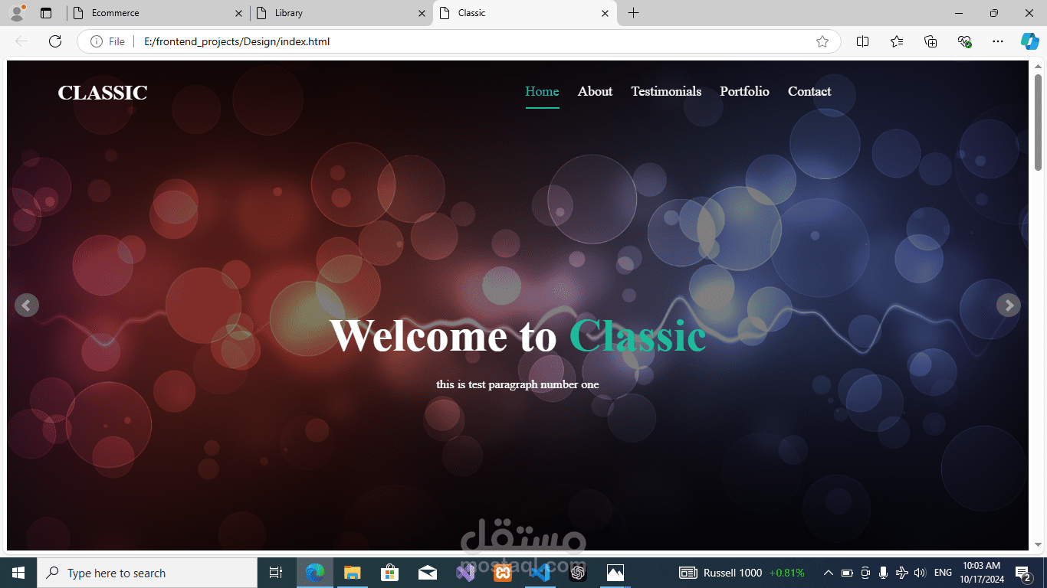Open the Collections panel
Viewport: 1047px width, 588px height.
(930, 41)
